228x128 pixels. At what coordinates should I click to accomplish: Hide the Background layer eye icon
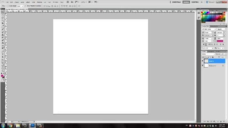click(x=202, y=65)
